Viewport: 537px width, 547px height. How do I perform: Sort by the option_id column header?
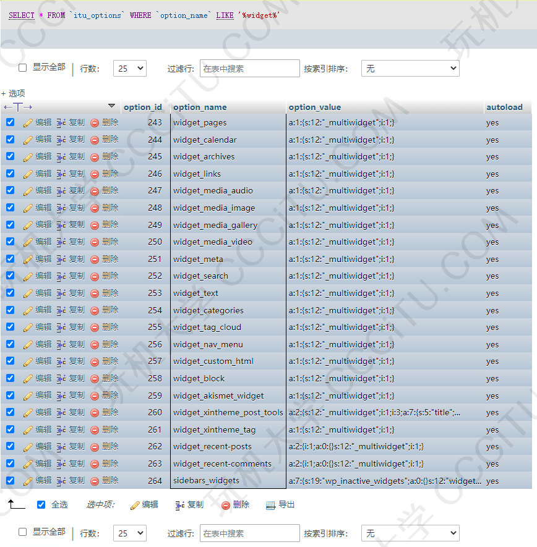pos(143,107)
